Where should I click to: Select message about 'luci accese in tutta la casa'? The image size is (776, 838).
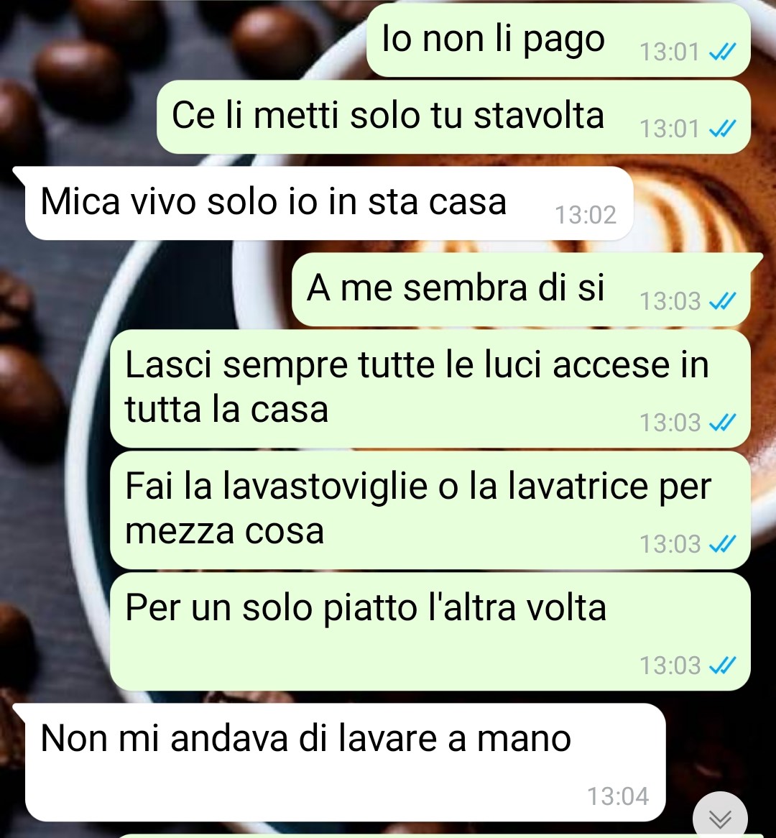(430, 389)
